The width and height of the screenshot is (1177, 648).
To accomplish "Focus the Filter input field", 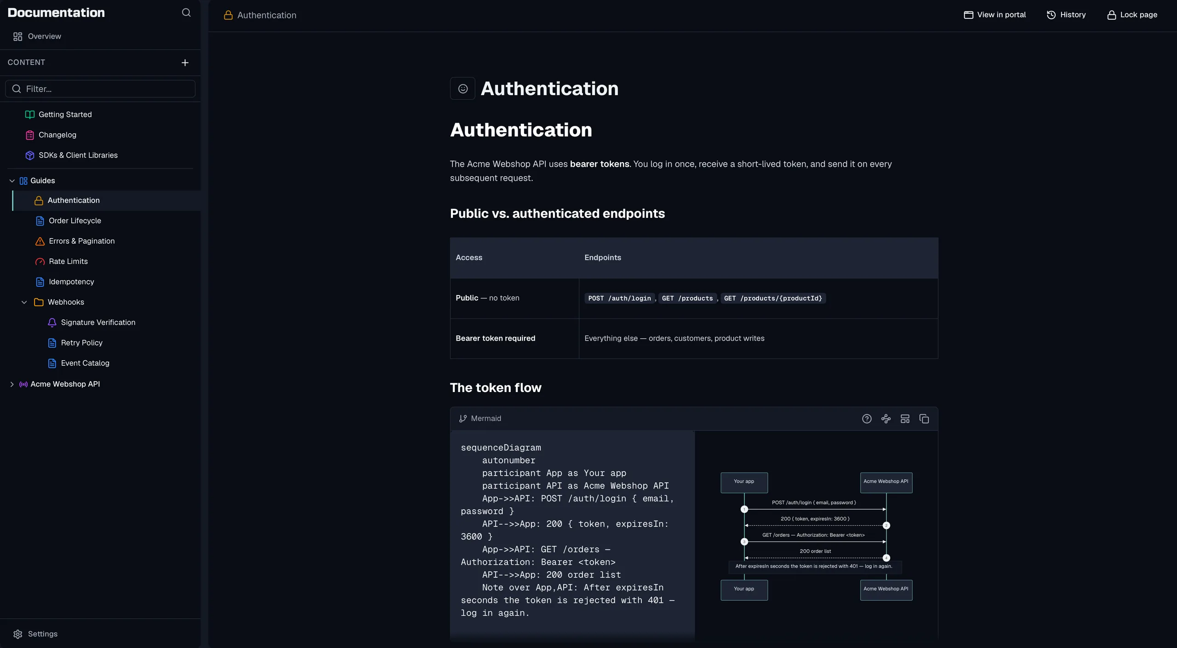I will tap(100, 89).
